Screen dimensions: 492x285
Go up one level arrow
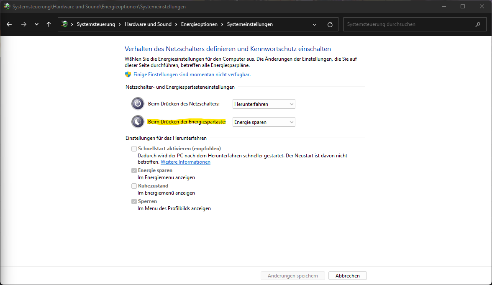(x=49, y=24)
